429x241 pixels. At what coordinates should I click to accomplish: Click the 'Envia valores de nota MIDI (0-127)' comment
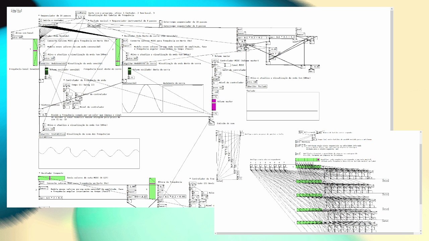point(87,178)
